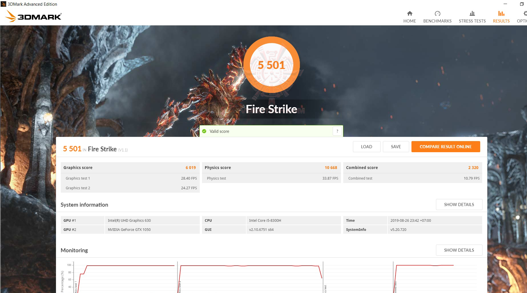Select the RESULTS tab

point(501,17)
